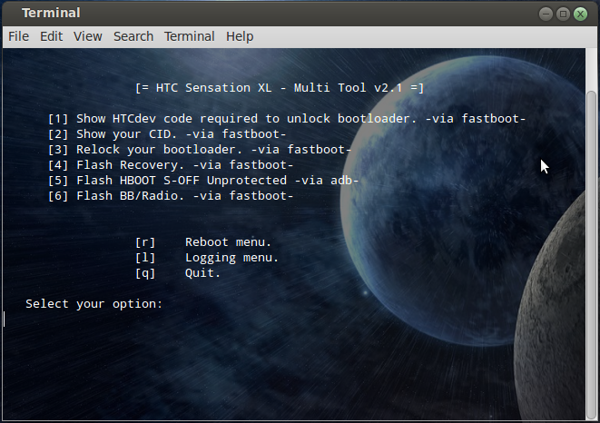Open the Help menu
Viewport: 600px width, 423px height.
pyautogui.click(x=240, y=36)
